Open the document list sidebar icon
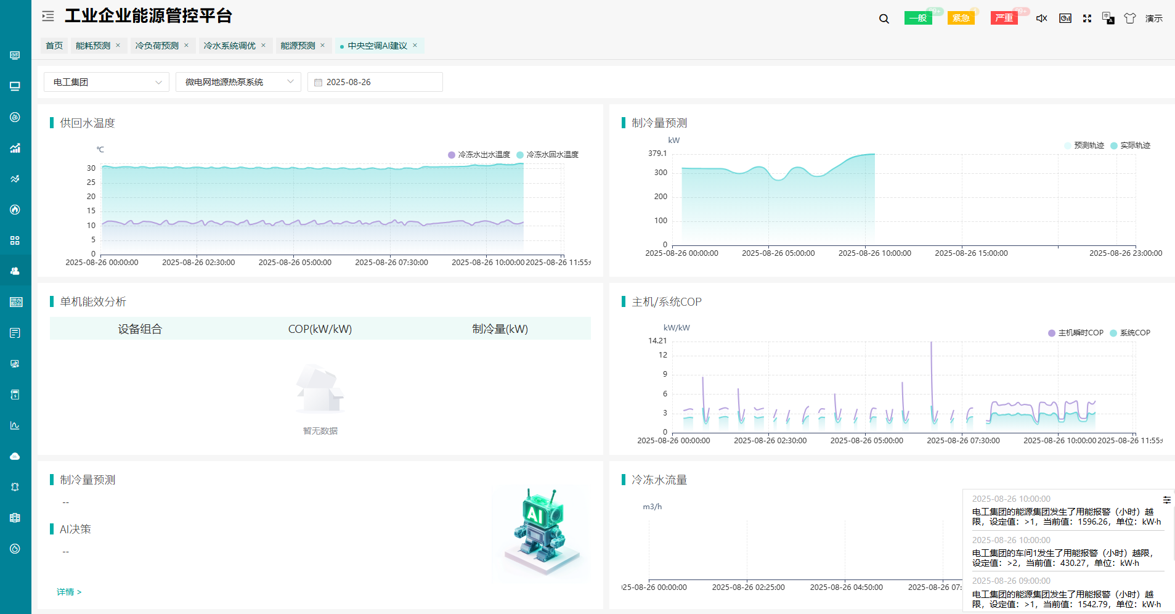The width and height of the screenshot is (1175, 614). click(x=15, y=333)
